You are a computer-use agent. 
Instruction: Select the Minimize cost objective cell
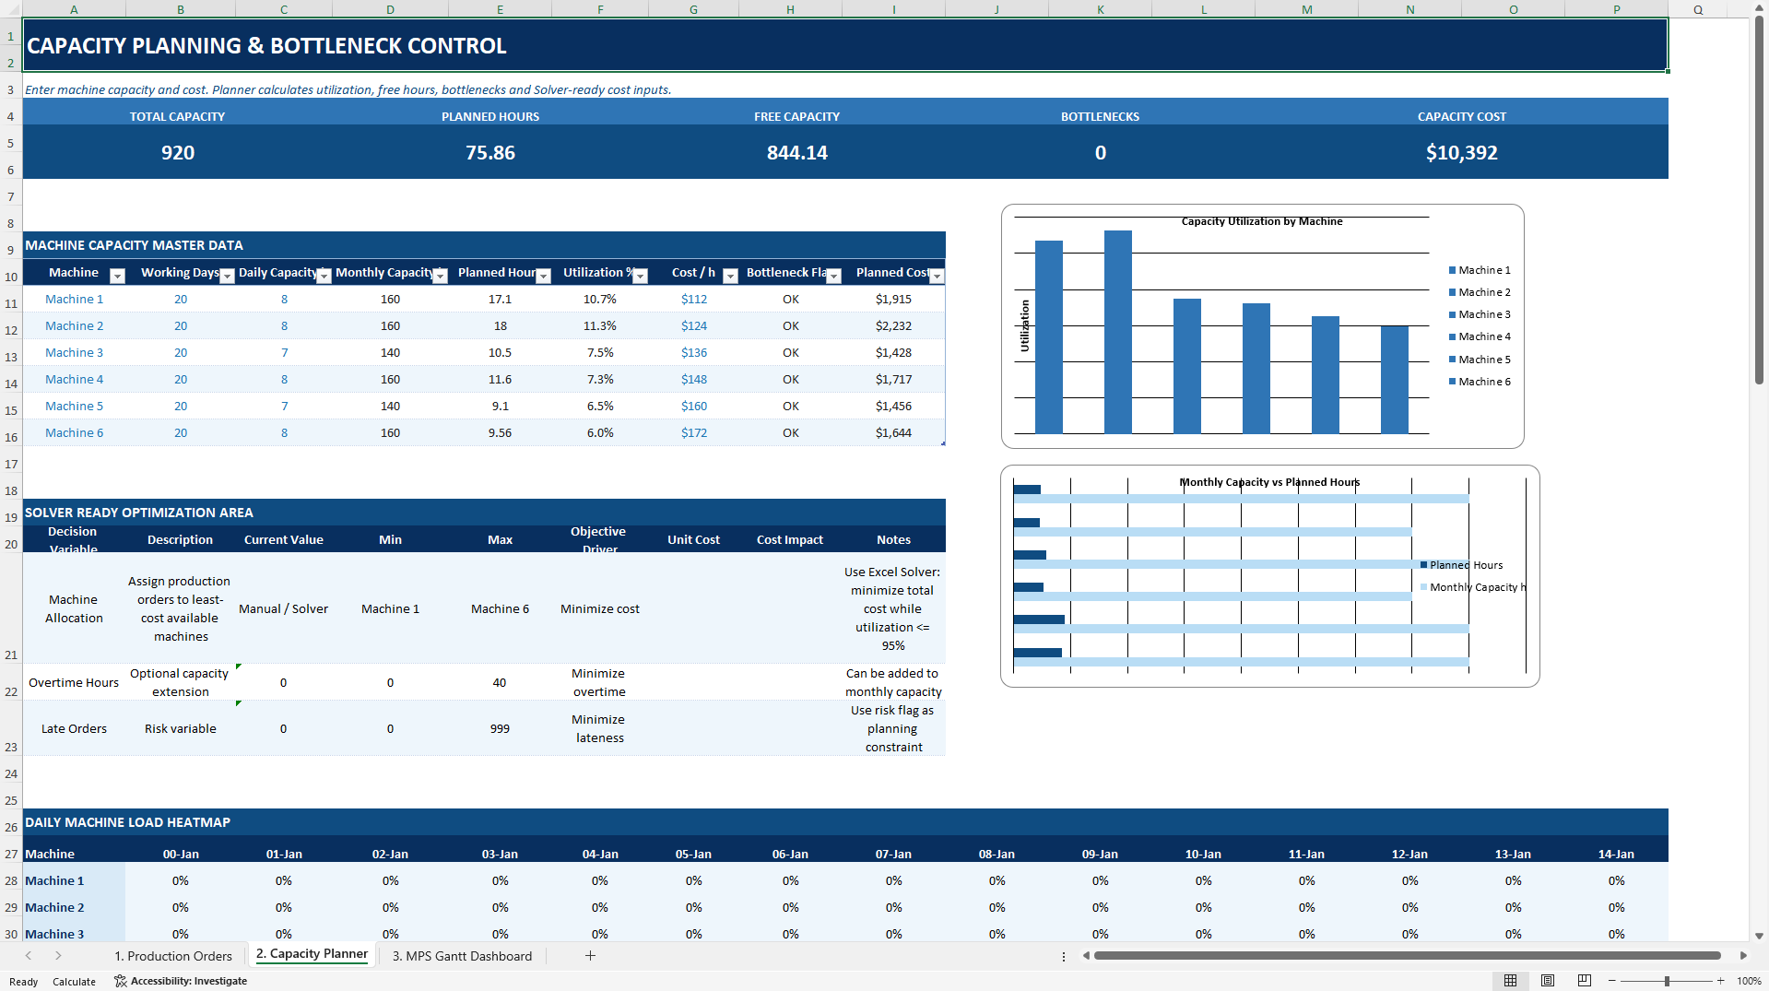coord(600,608)
